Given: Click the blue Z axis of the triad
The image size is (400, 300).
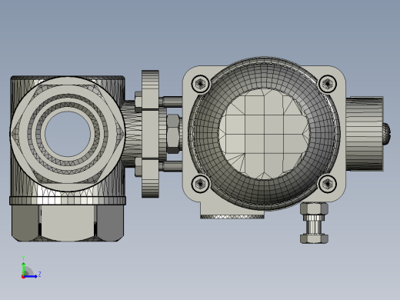Looking at the screenshot, I should click(x=30, y=276).
